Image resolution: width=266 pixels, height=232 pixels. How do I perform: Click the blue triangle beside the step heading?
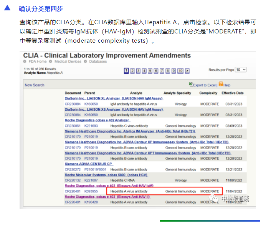(8, 8)
